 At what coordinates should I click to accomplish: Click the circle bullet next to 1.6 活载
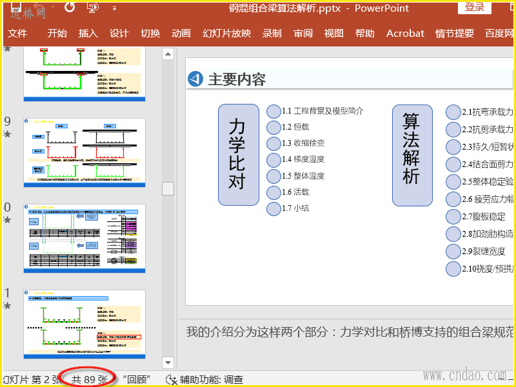273,192
